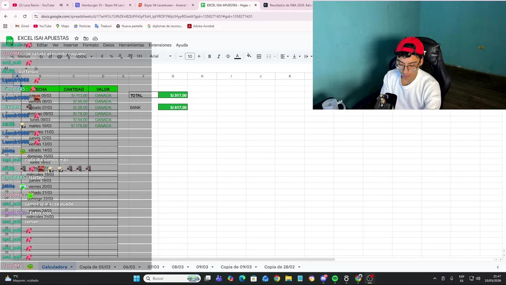Switch to Hamburger SV - Bayer 04 browser tab
506x285 pixels.
coord(103,5)
